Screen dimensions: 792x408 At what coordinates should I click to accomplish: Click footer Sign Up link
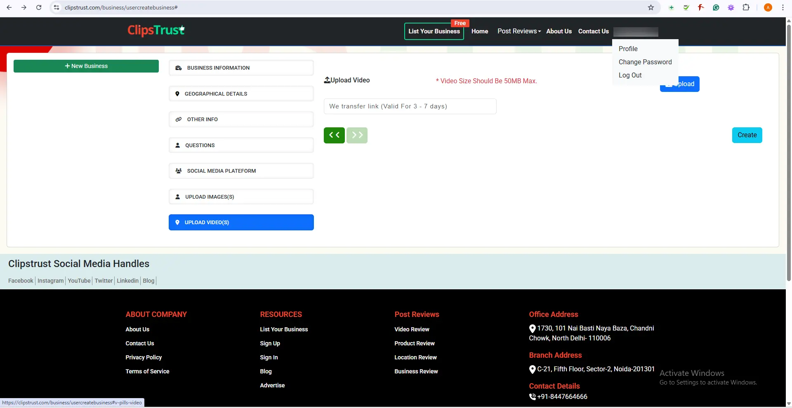click(x=270, y=343)
